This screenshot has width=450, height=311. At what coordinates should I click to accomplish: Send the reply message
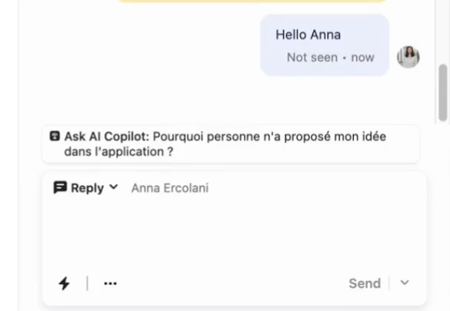click(x=365, y=283)
